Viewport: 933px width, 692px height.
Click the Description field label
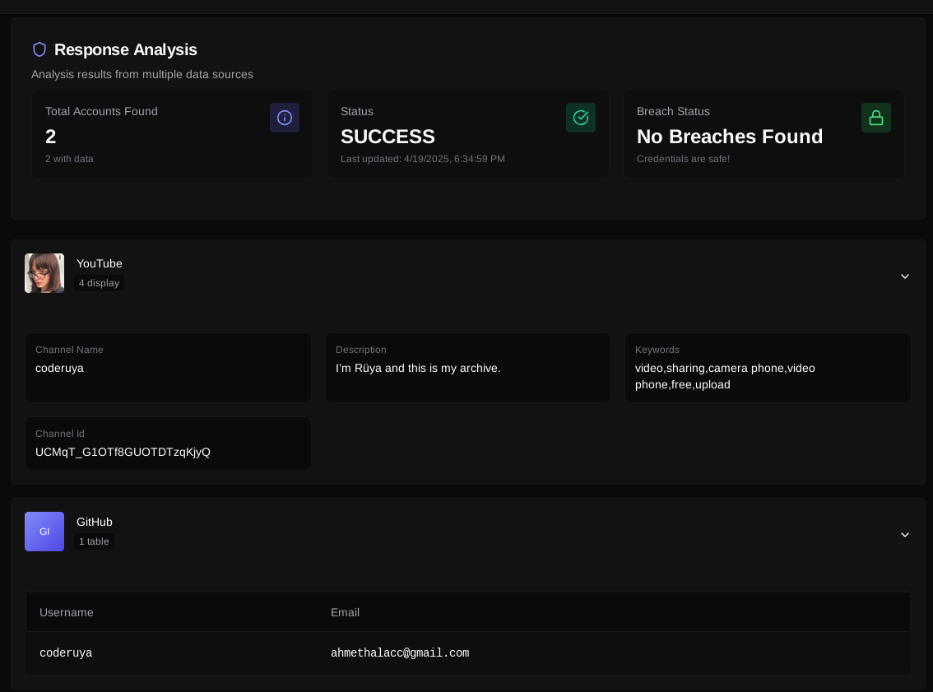point(360,350)
